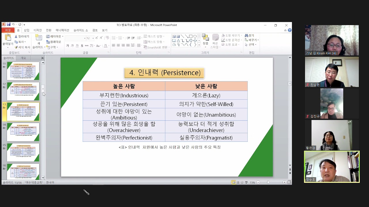This screenshot has width=369, height=207.
Task: Open Select (선택) dropdown
Action: click(x=251, y=45)
